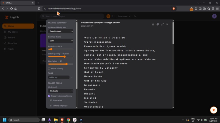Image resolution: width=220 pixels, height=123 pixels.
Task: Open a new browser tab
Action: [38, 3]
